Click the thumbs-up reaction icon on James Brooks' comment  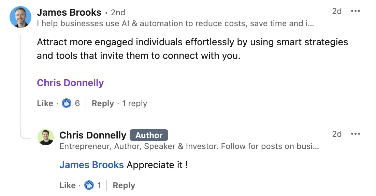[67, 103]
